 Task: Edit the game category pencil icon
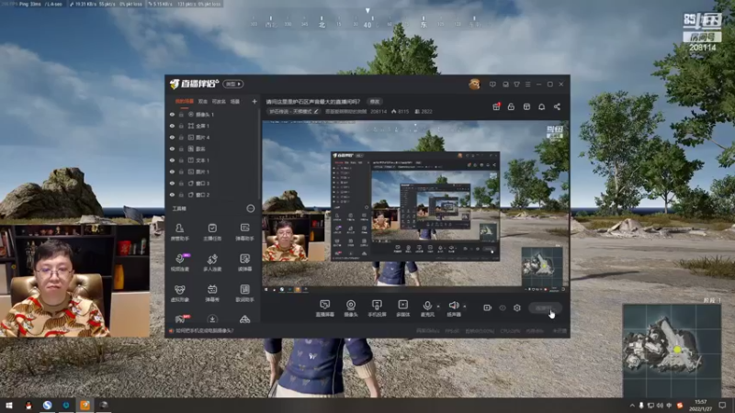316,111
